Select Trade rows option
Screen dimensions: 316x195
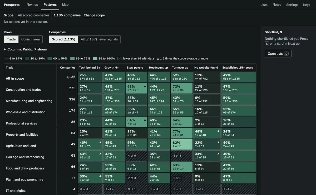(11, 39)
